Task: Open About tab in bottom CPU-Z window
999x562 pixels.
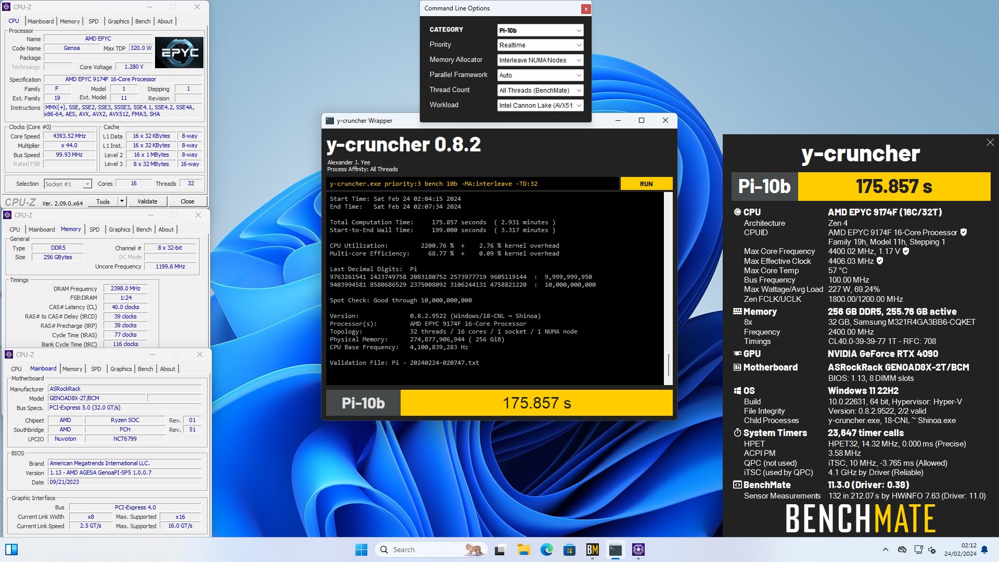Action: tap(168, 369)
